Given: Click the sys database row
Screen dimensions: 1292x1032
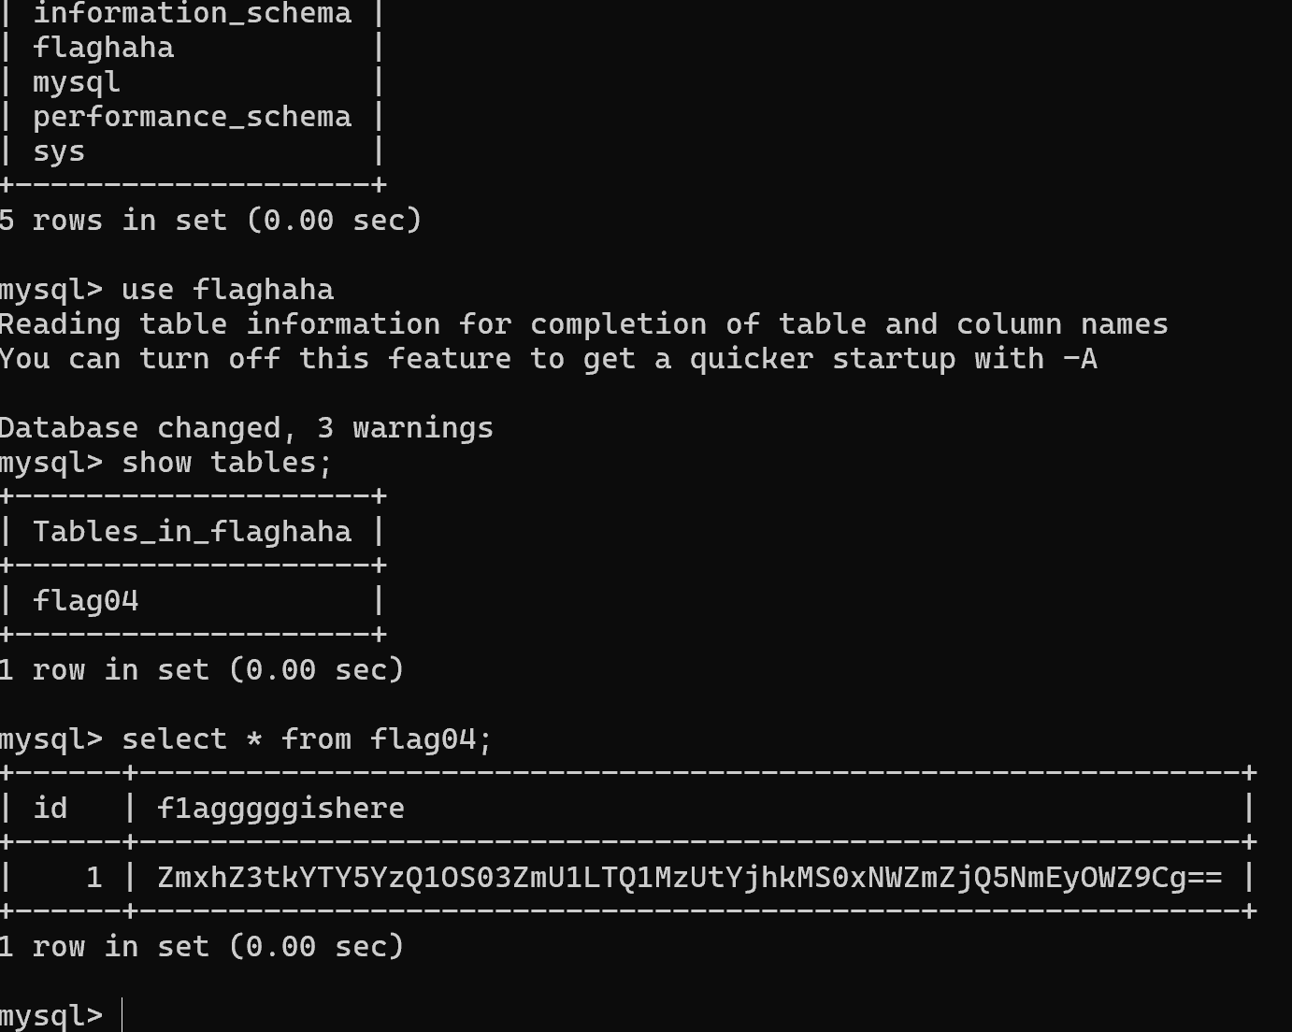Looking at the screenshot, I should point(58,151).
